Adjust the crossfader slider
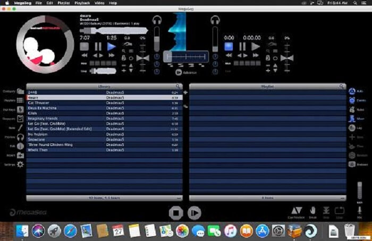The width and height of the screenshot is (372, 241). pyautogui.click(x=186, y=57)
